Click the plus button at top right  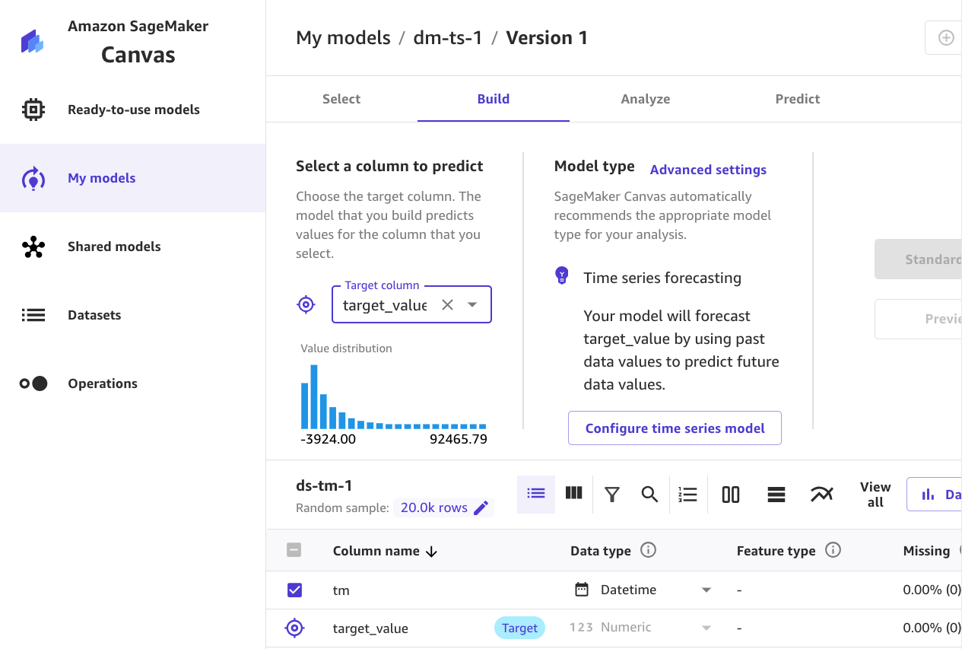945,38
